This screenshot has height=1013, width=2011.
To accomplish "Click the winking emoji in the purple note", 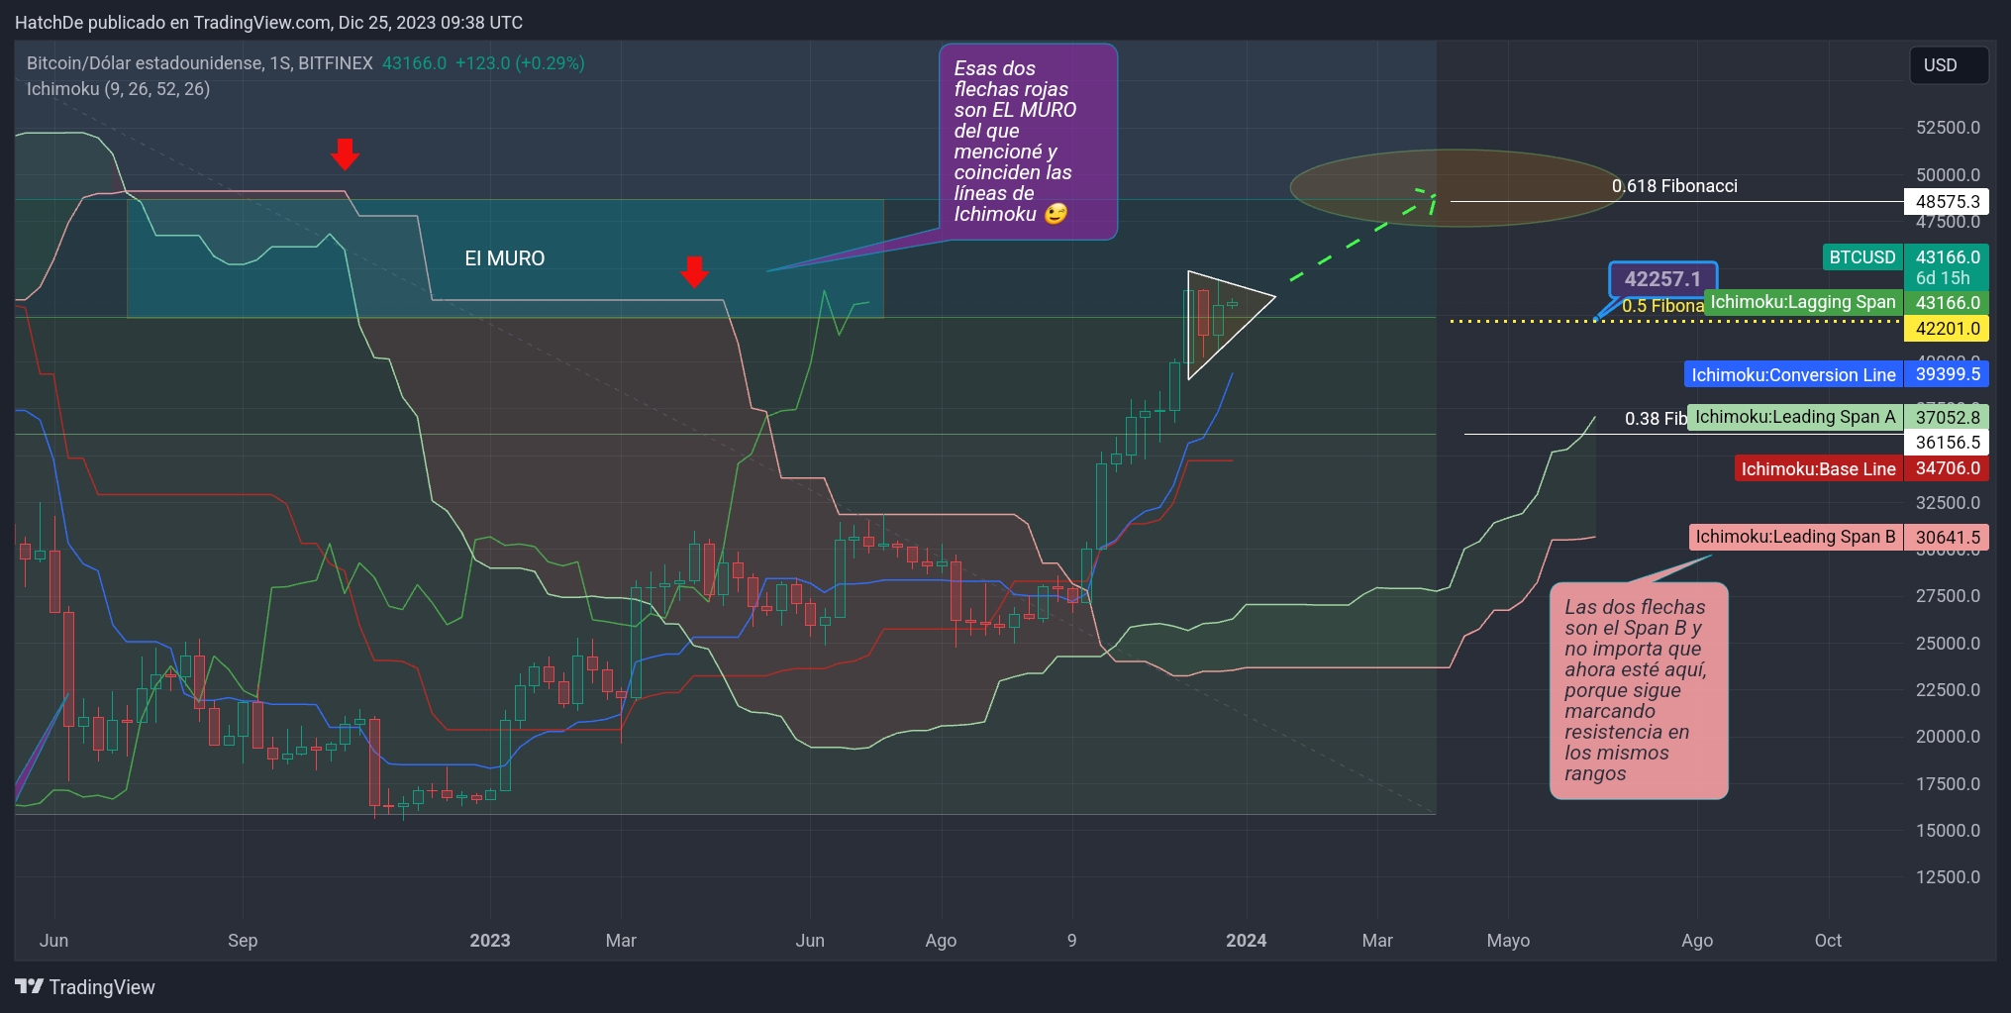I will (1056, 215).
